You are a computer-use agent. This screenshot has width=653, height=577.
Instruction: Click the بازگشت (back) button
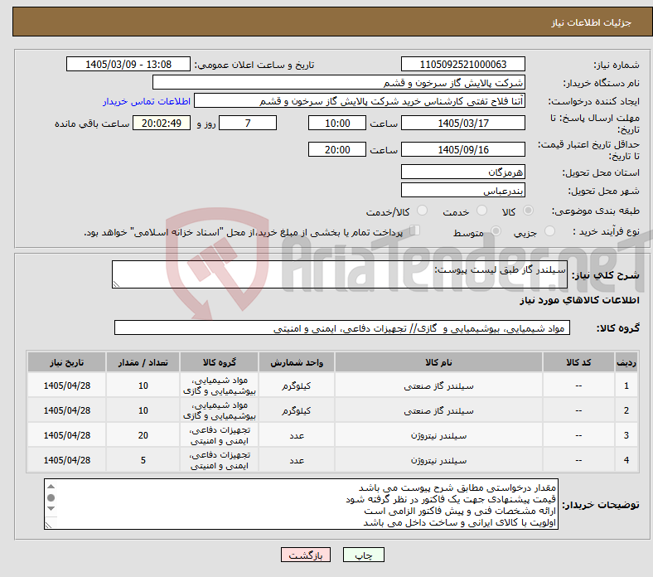click(x=306, y=555)
